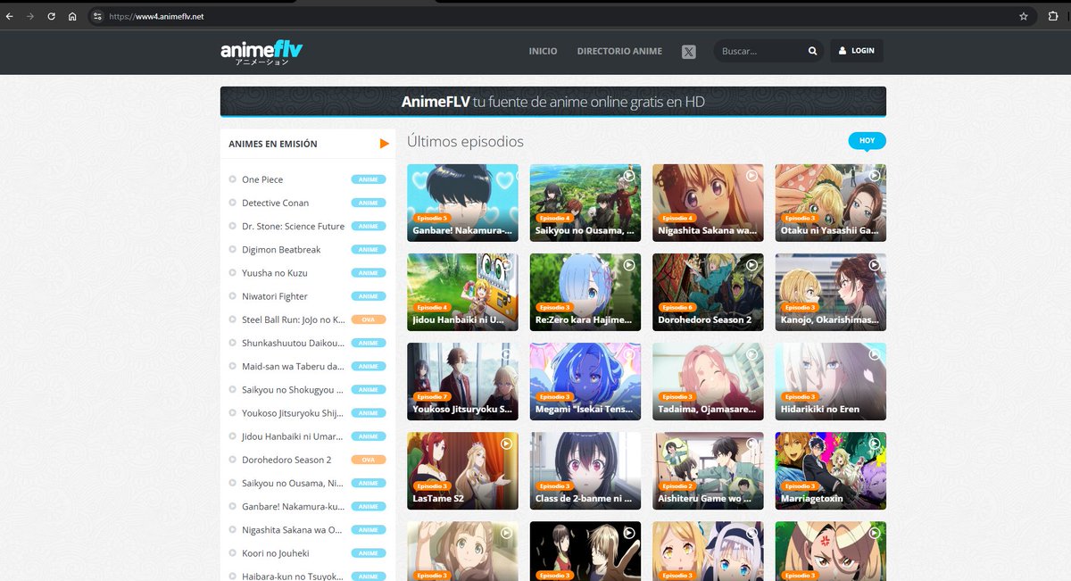This screenshot has height=581, width=1071.
Task: Click ANIMES EN EMISIÓN sidebar header text
Action: click(x=273, y=144)
